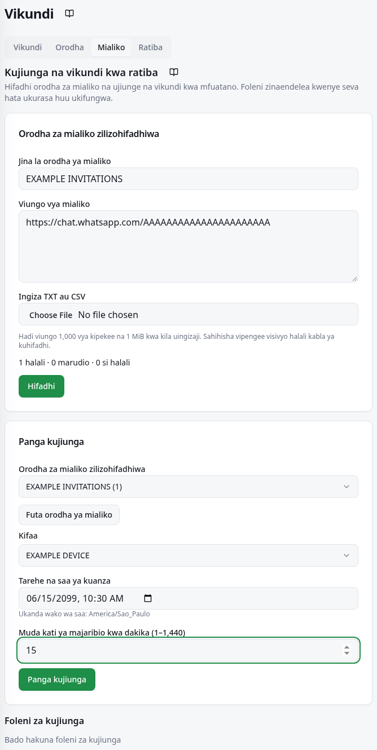Click the Tarehe na saa ya kuanza field
Viewport: 377px width, 750px height.
[188, 598]
